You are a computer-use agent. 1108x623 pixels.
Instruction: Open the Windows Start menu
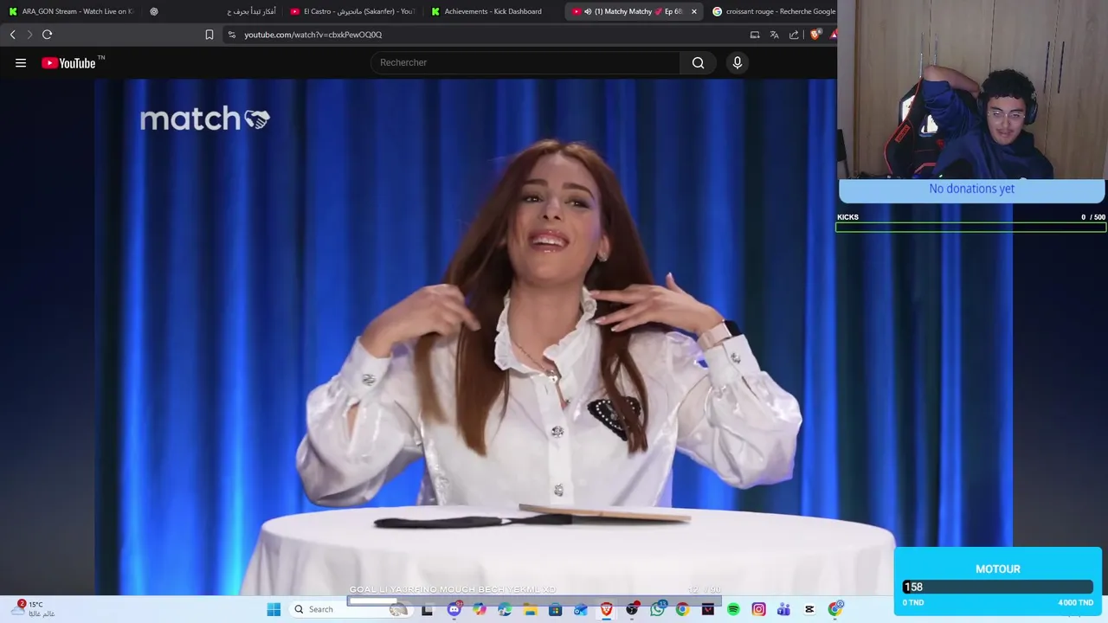pyautogui.click(x=274, y=609)
